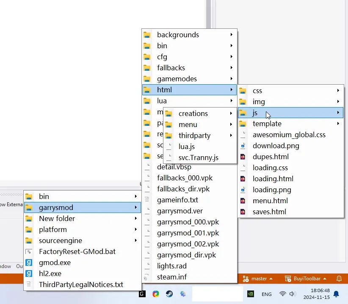Screen dimensions: 348x304
Task: Expand the thirdparty folder submenu arrow
Action: [x=231, y=135]
